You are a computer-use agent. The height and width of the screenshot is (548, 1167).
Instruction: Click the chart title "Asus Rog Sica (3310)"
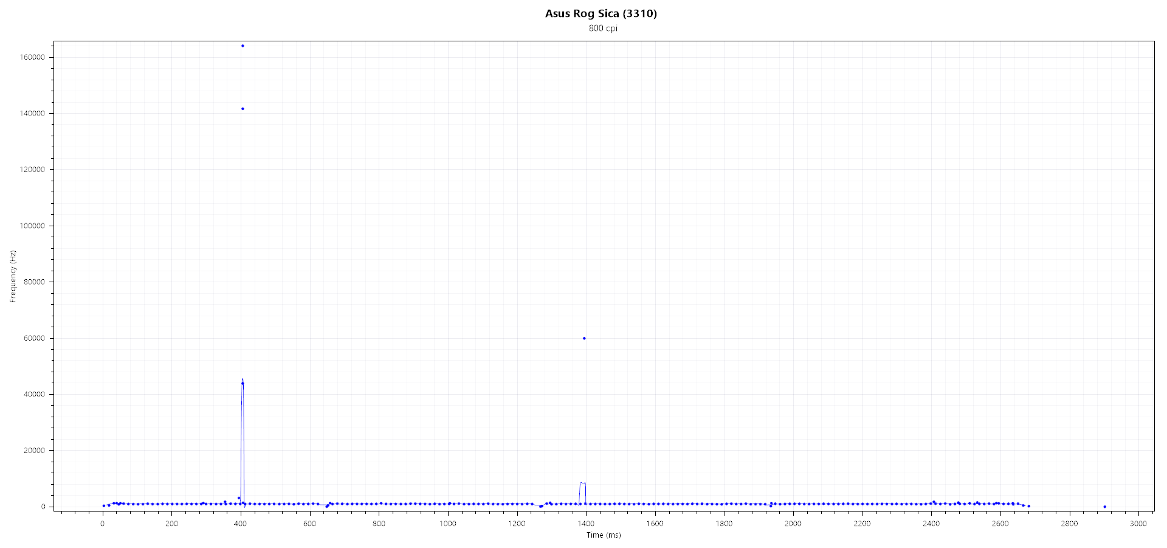[601, 13]
